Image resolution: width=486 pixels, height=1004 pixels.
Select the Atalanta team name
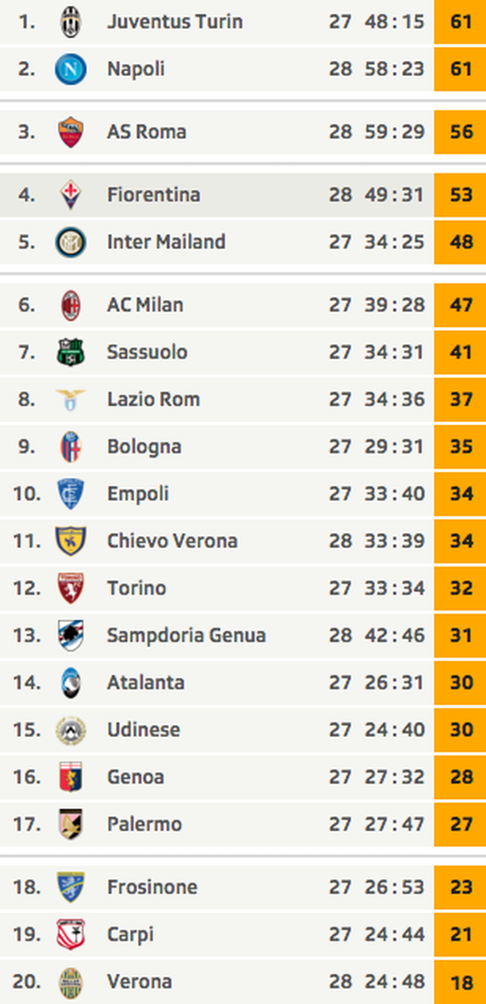(x=146, y=682)
